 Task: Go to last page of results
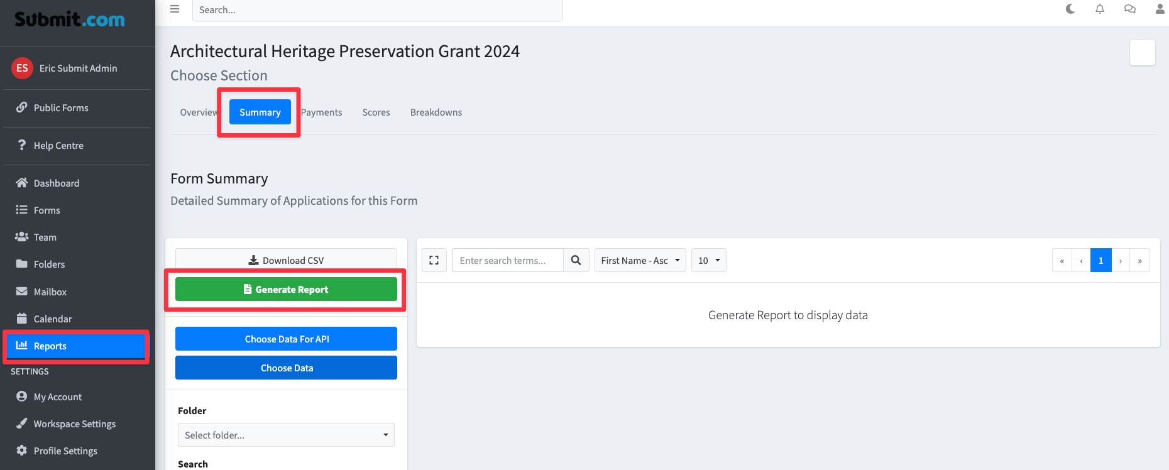(x=1139, y=261)
